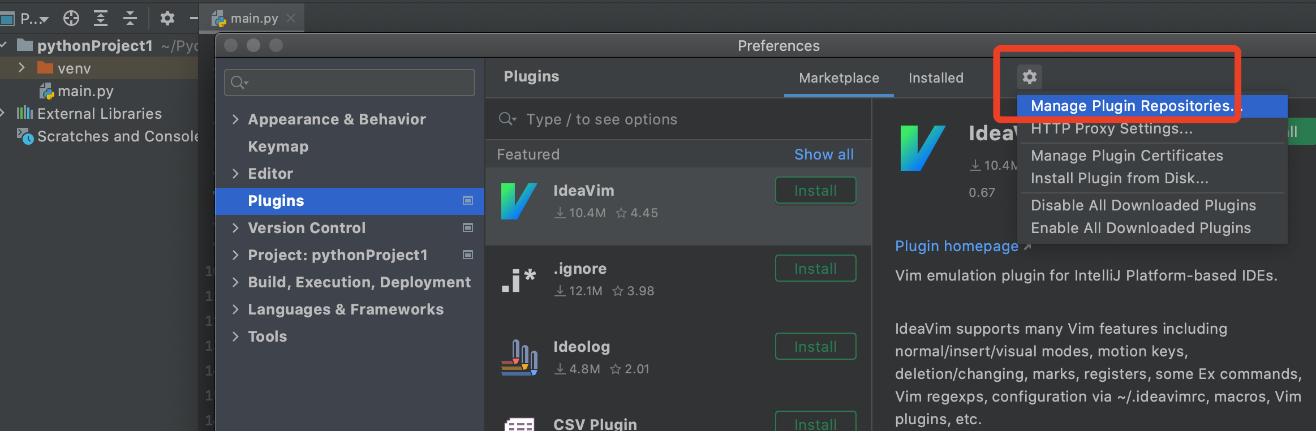Expand the Editor settings section
Screen dimensions: 1316x431
point(235,174)
